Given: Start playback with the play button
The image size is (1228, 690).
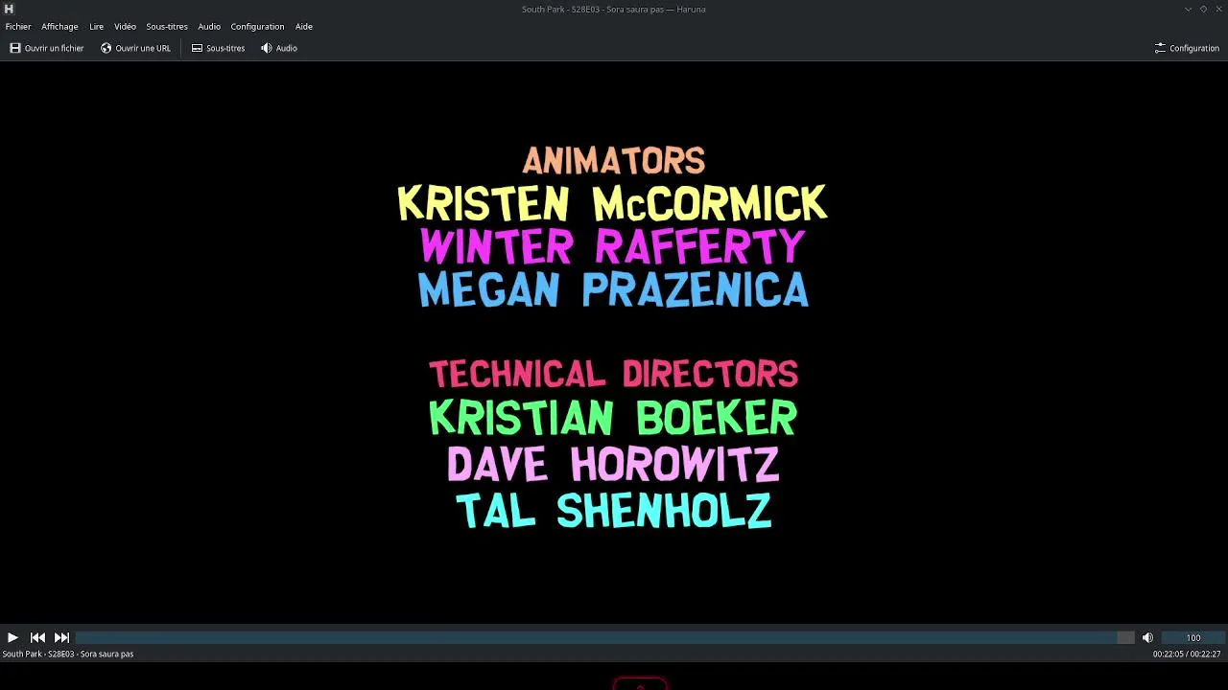Looking at the screenshot, I should 12,637.
